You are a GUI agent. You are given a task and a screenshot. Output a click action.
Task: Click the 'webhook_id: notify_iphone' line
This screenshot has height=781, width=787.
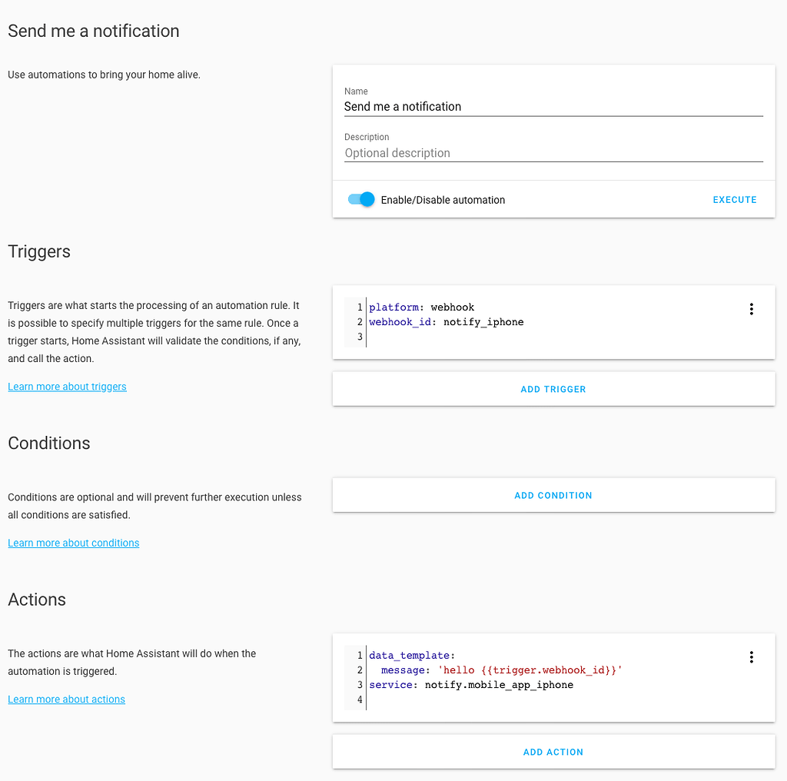[x=446, y=322]
